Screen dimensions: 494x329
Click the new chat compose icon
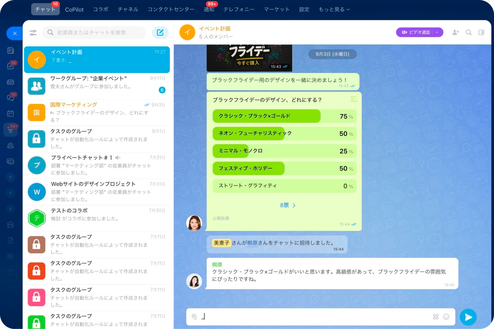(160, 33)
